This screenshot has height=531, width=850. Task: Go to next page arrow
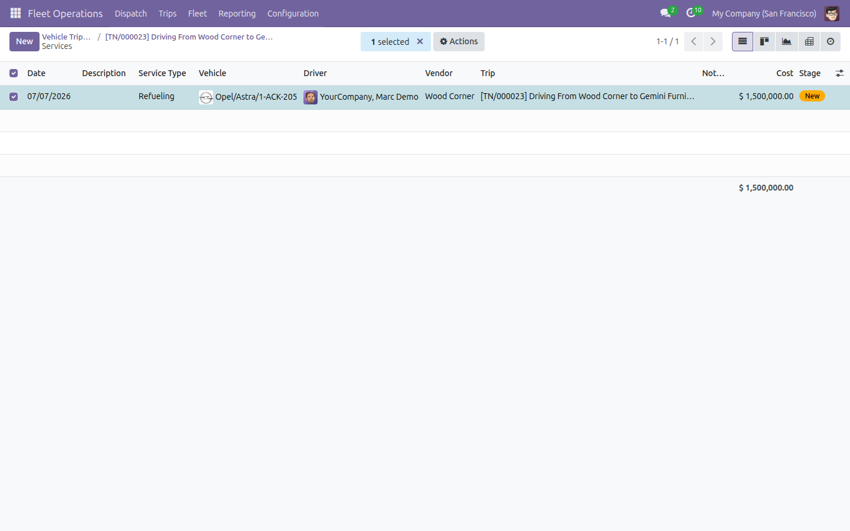[713, 41]
